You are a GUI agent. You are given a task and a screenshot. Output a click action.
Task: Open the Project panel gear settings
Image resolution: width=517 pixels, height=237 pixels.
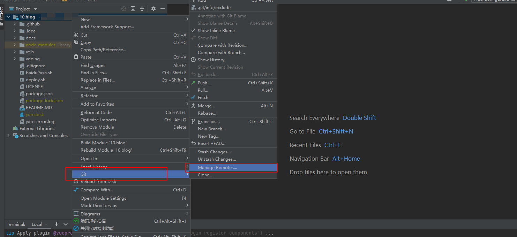pos(153,9)
